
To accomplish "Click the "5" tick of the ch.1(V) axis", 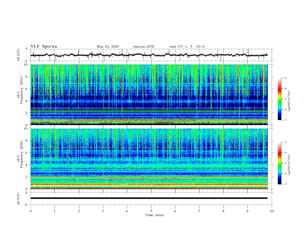I will coord(27,49).
